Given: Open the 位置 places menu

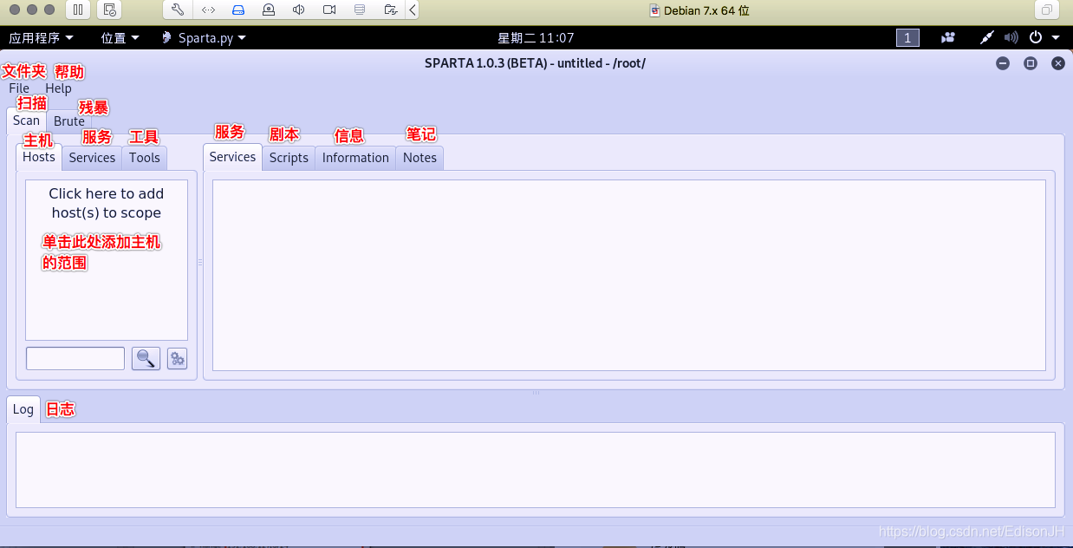Looking at the screenshot, I should 120,37.
